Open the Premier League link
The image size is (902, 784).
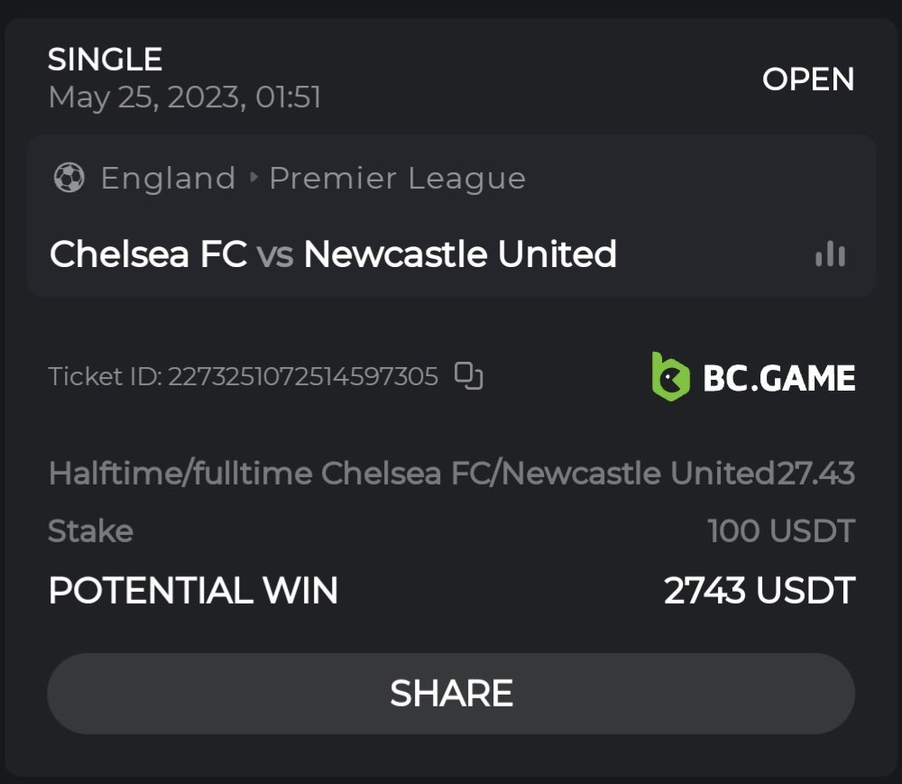397,178
